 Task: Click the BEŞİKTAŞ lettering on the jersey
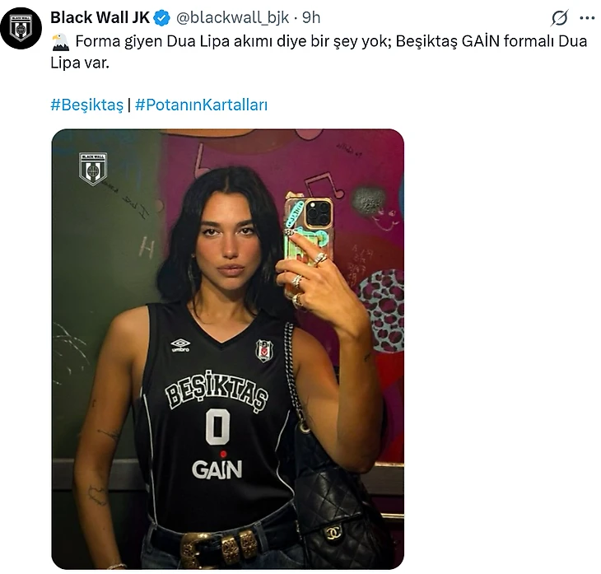[x=217, y=391]
